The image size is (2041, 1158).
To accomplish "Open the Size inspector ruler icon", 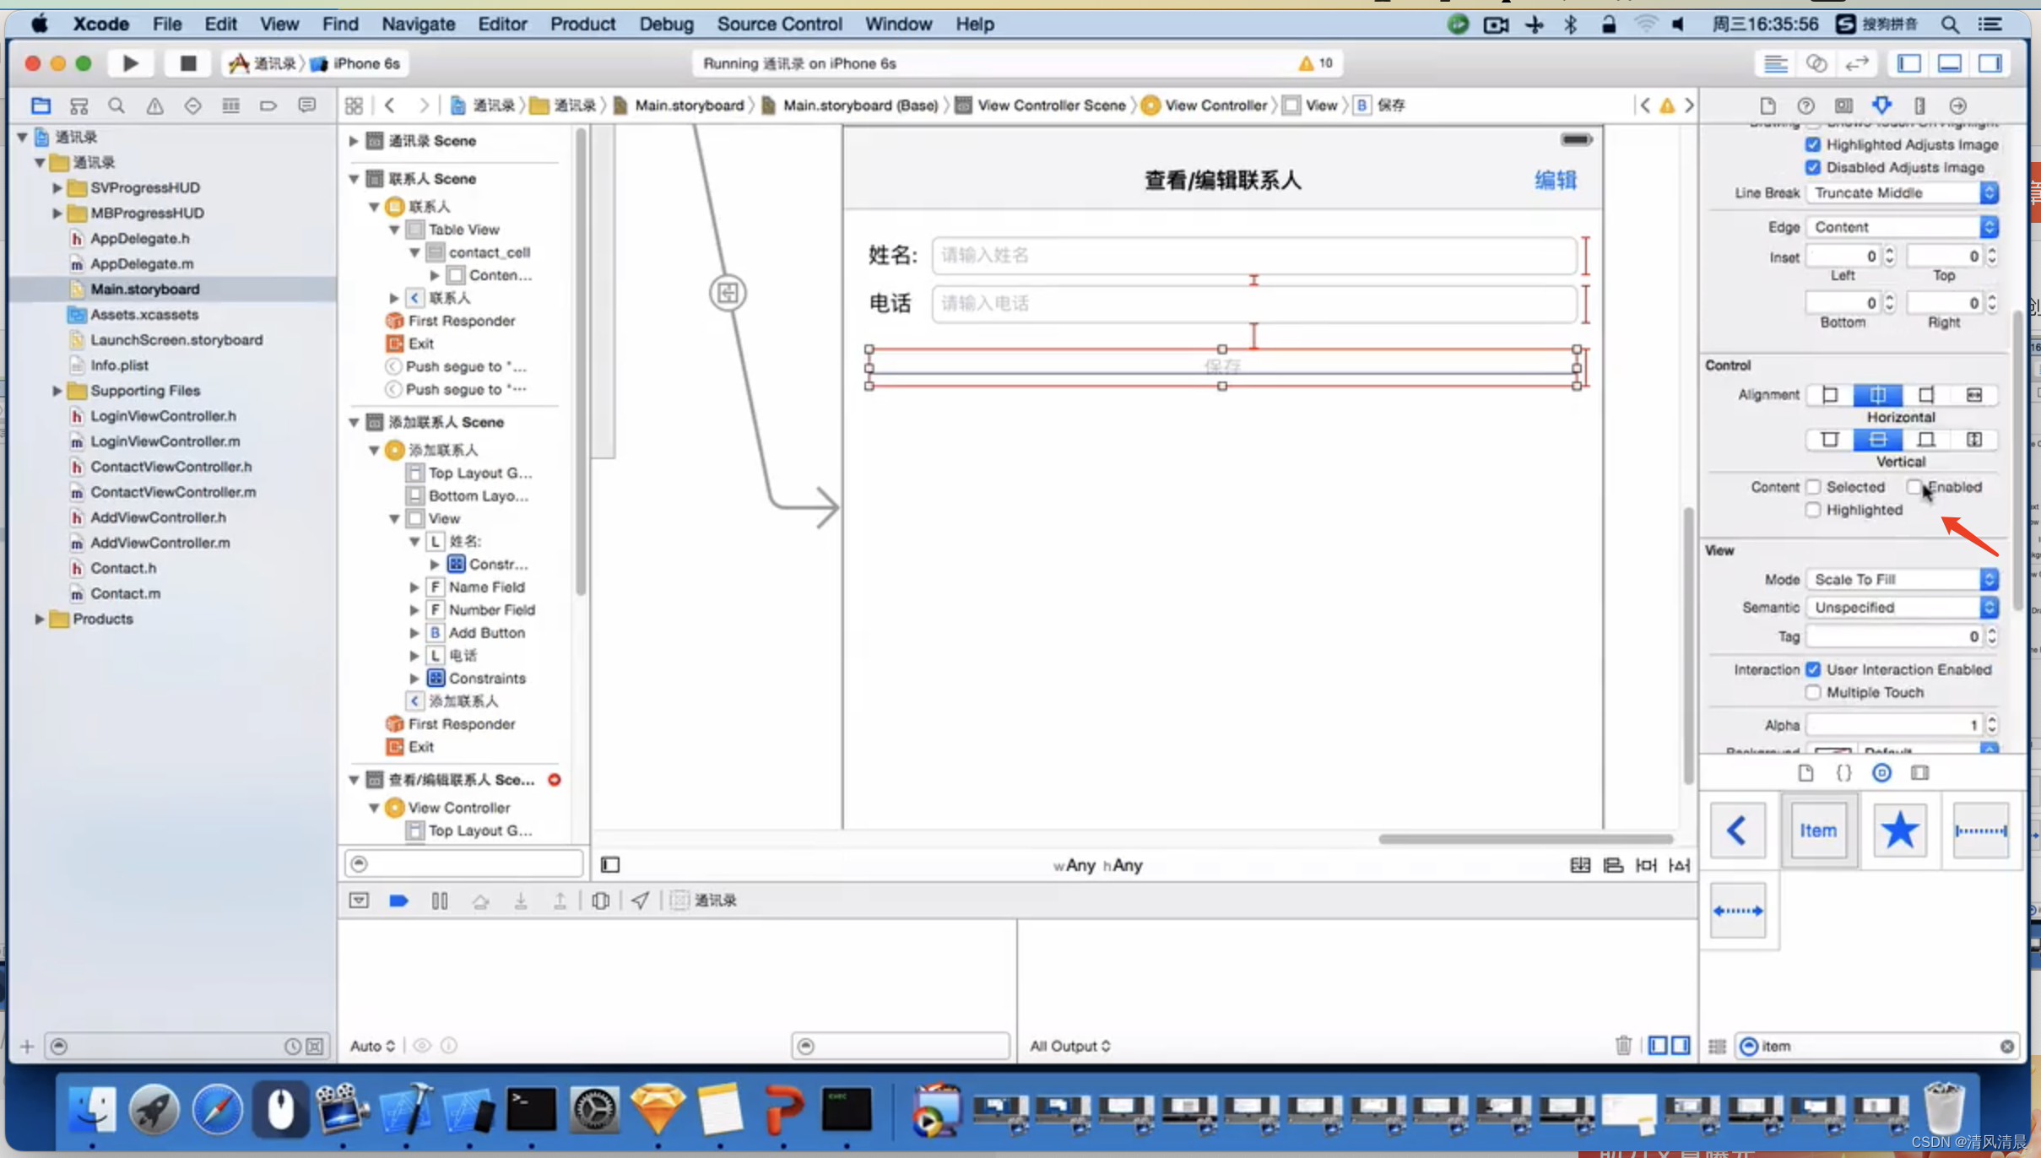I will (1919, 106).
